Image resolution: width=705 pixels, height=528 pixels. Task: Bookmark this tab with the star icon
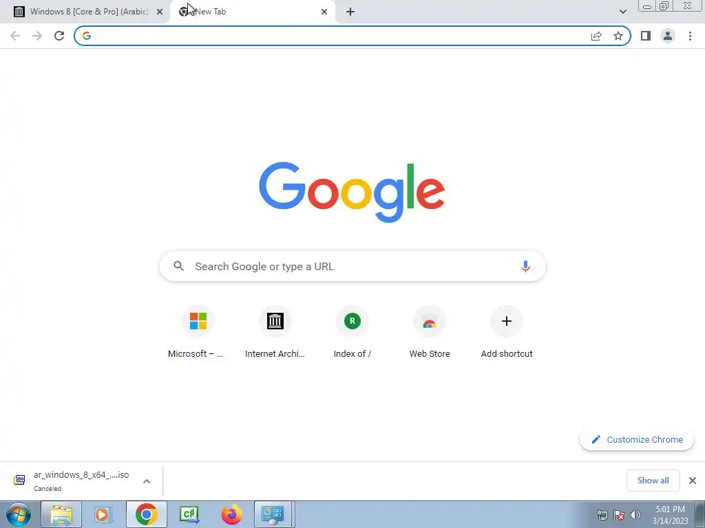618,36
